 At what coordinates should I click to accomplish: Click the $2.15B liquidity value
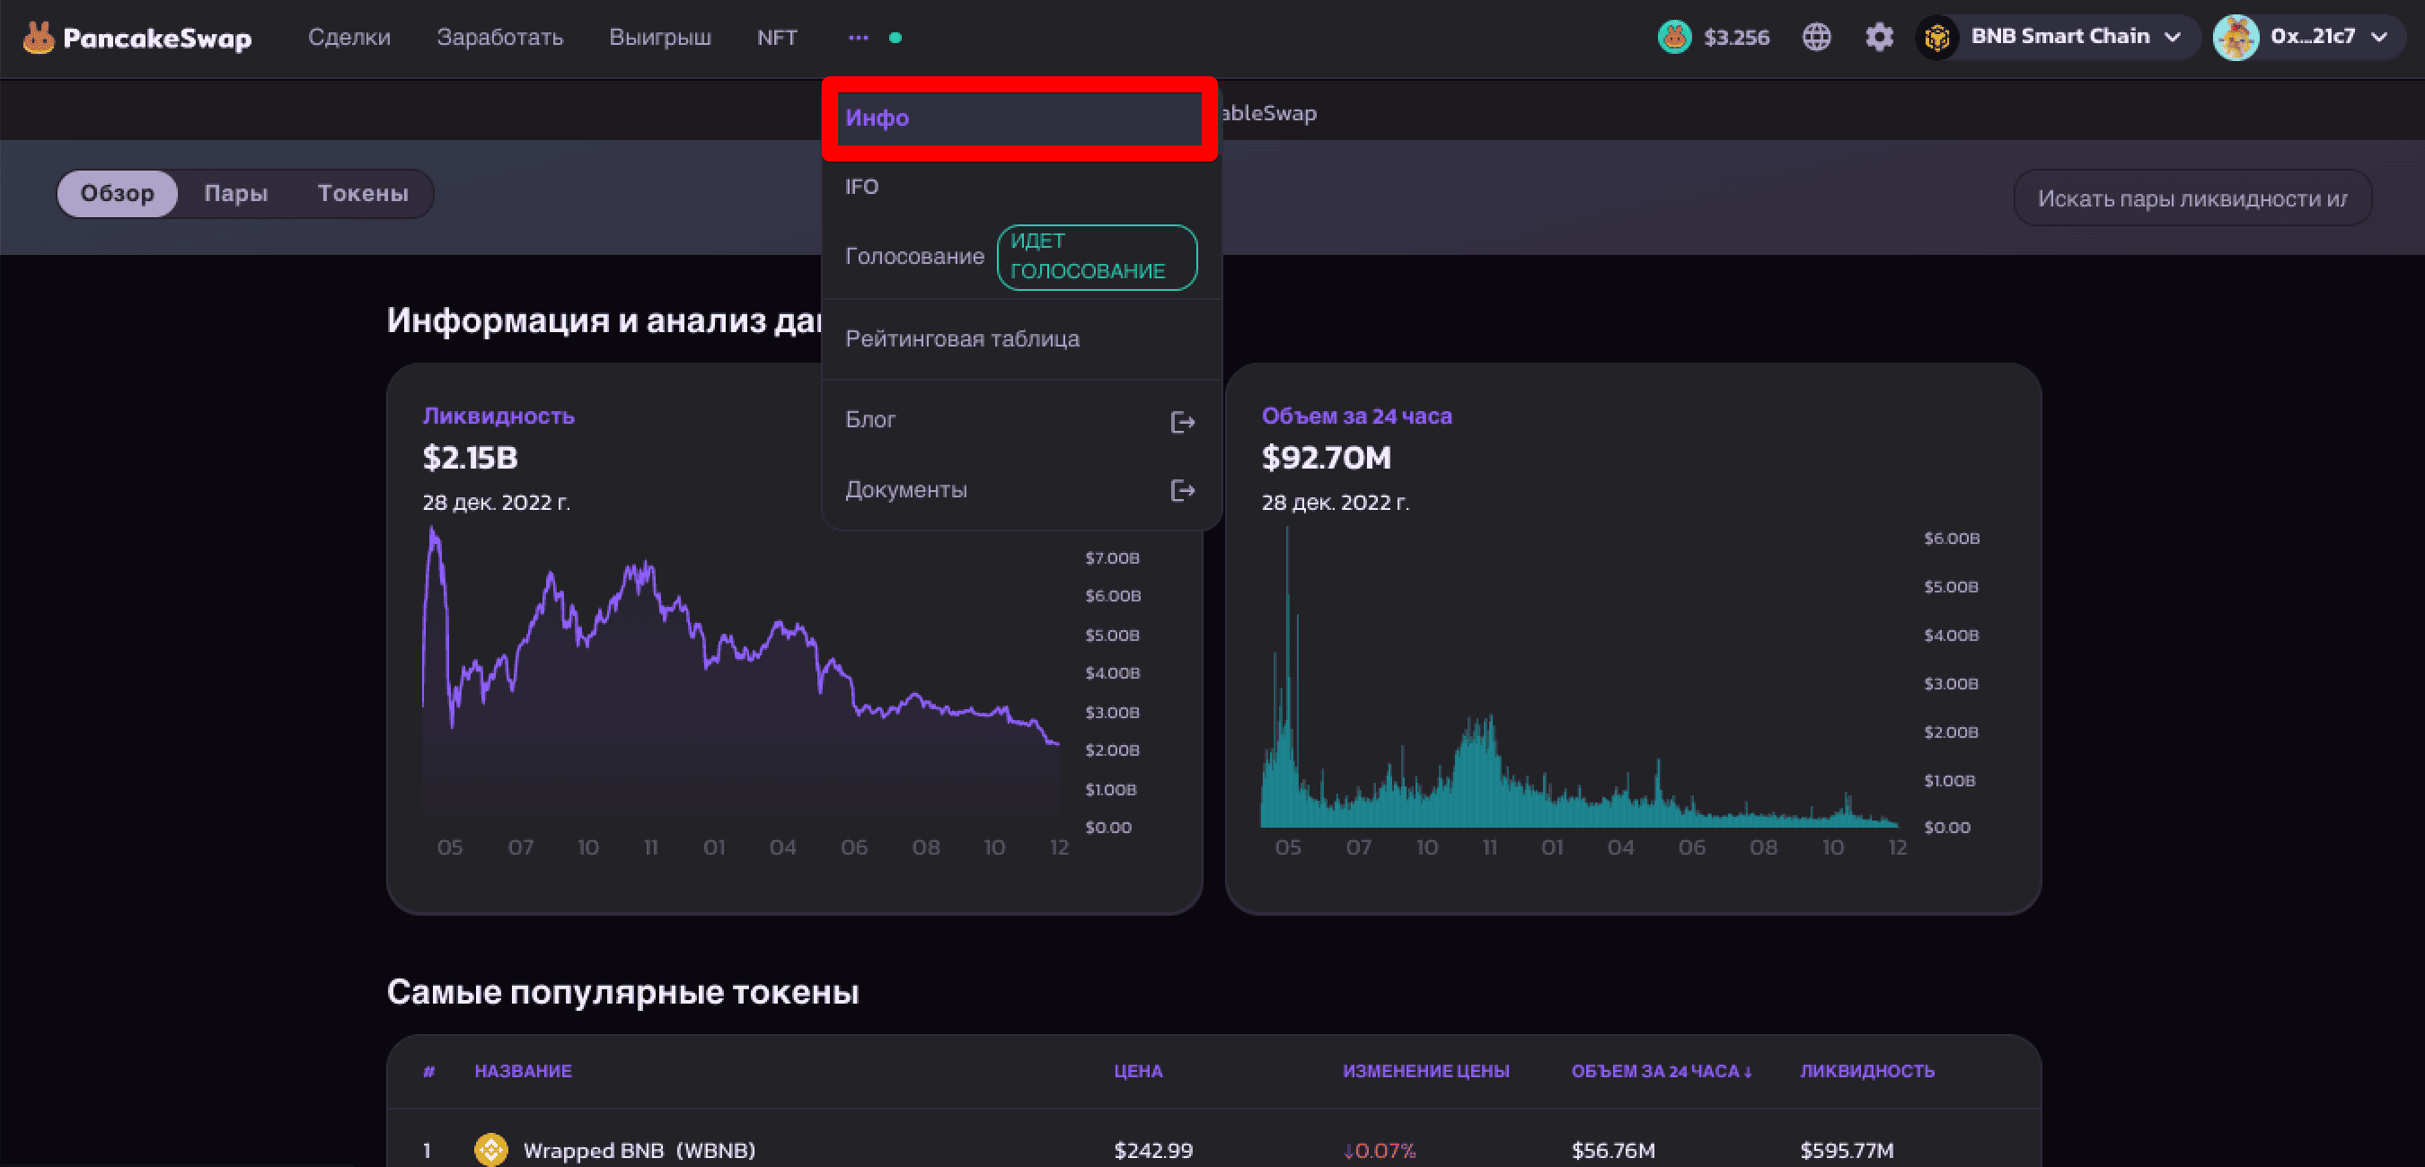470,459
